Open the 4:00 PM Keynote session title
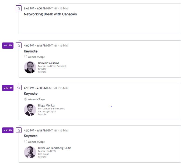 pos(31,51)
